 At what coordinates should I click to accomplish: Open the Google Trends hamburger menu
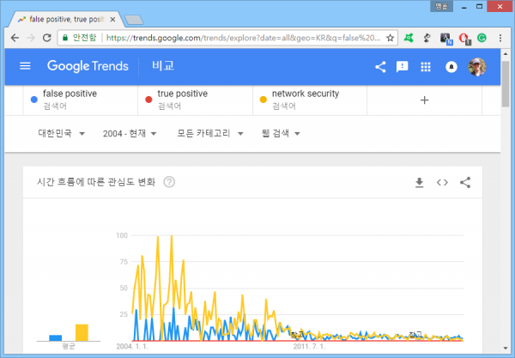tap(25, 66)
